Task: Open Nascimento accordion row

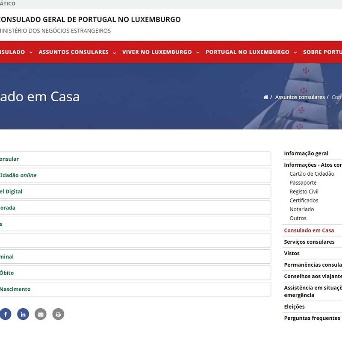Action: 135,289
